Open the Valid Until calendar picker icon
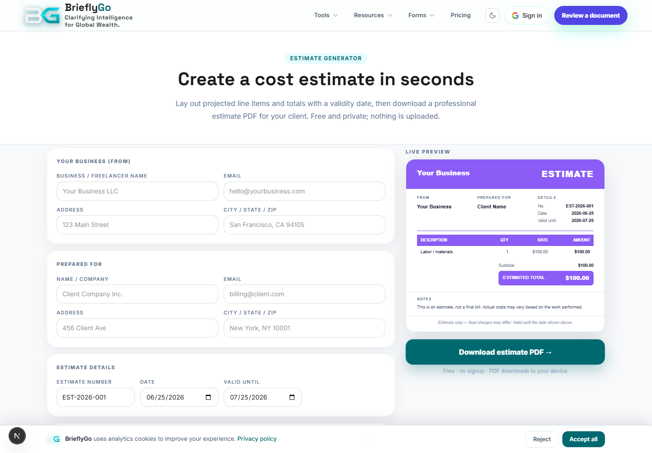 [x=292, y=397]
